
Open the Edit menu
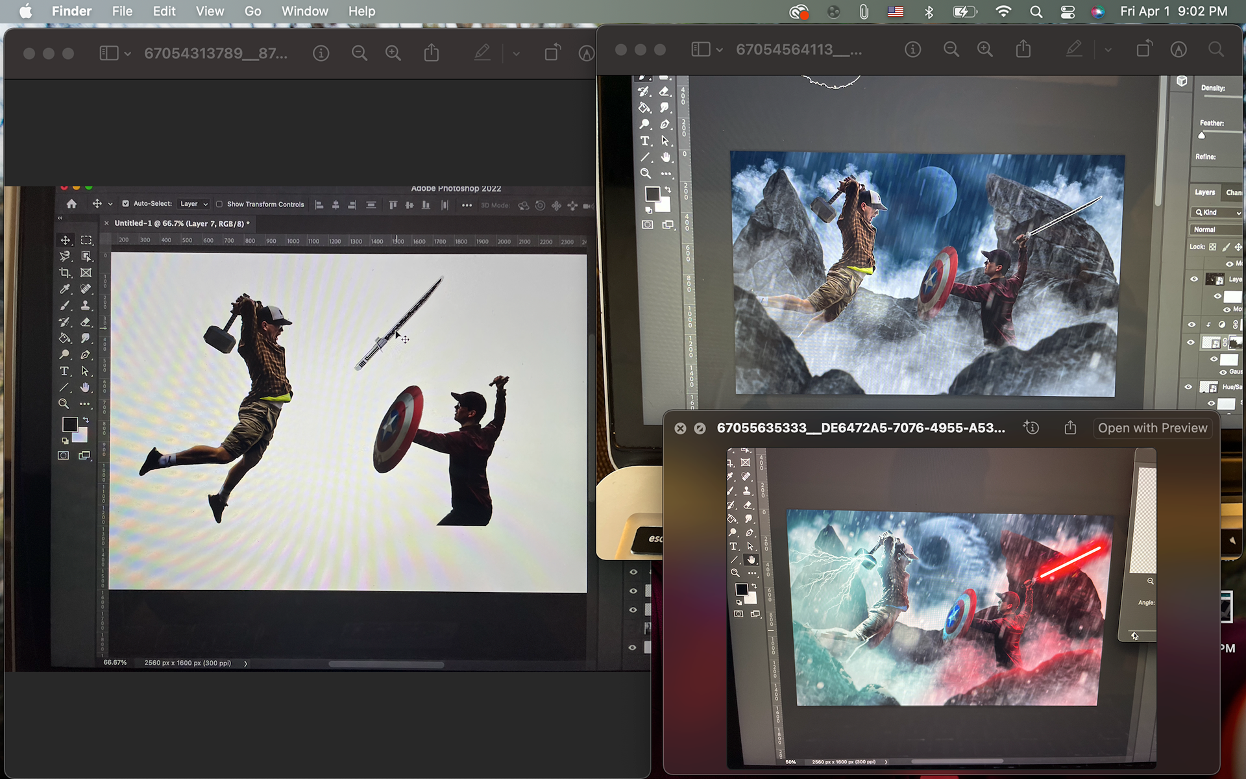coord(164,11)
